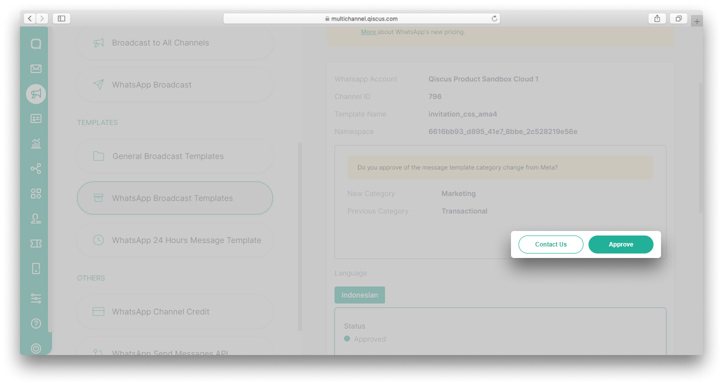Click the OTHERS section heading

coord(91,278)
